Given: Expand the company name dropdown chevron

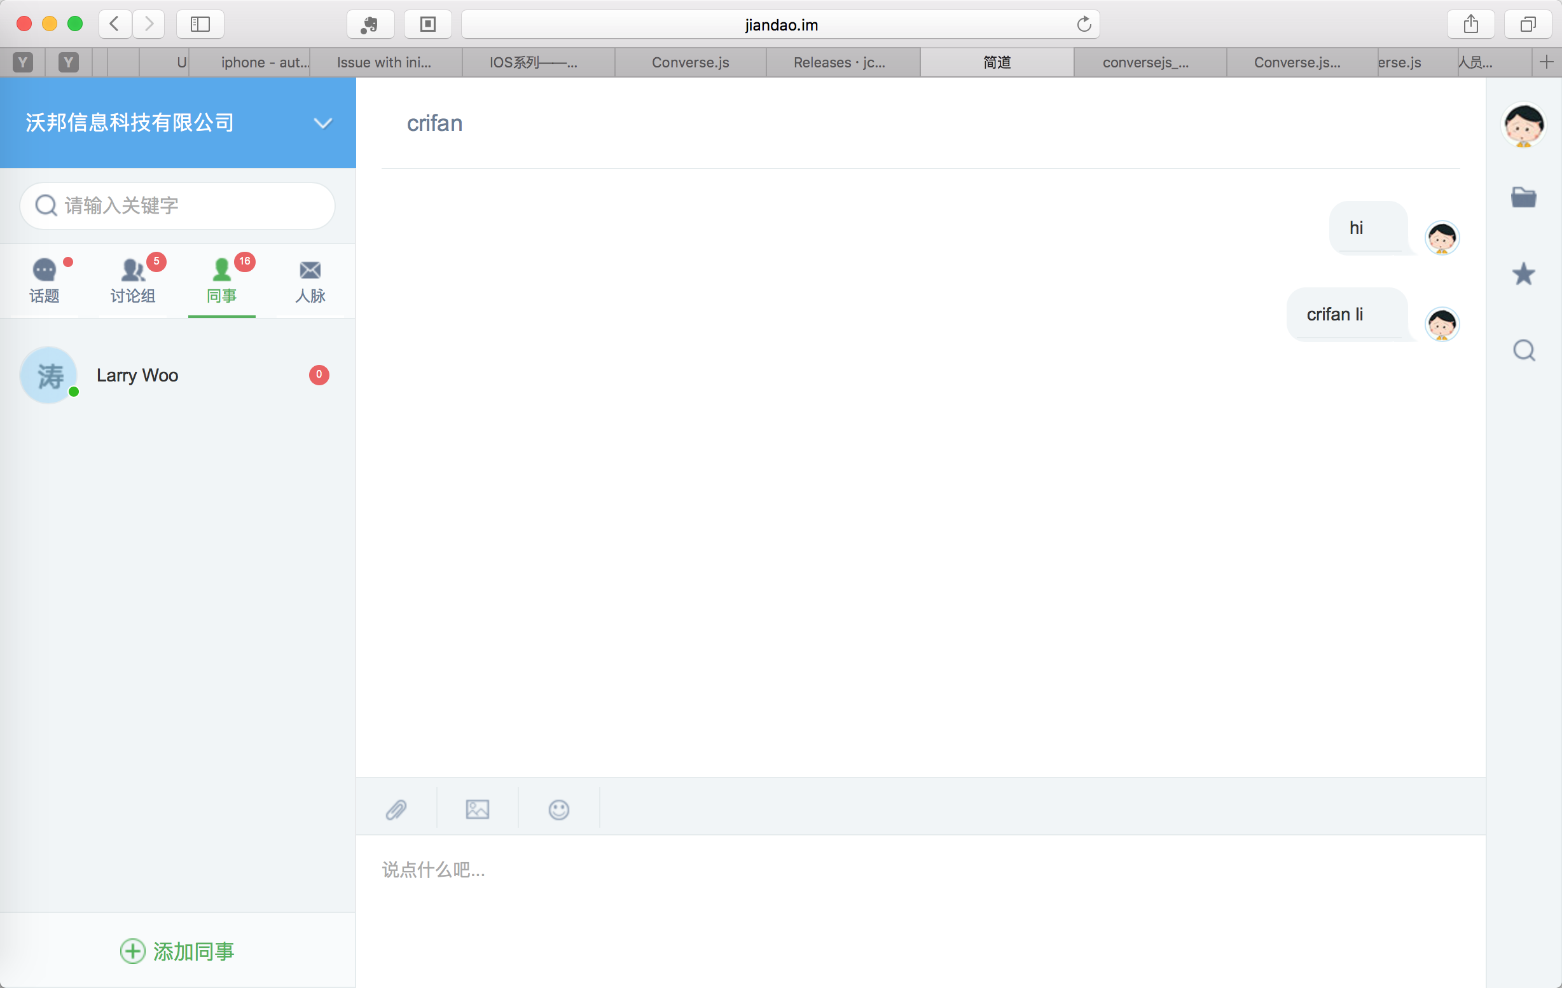Looking at the screenshot, I should (x=322, y=123).
